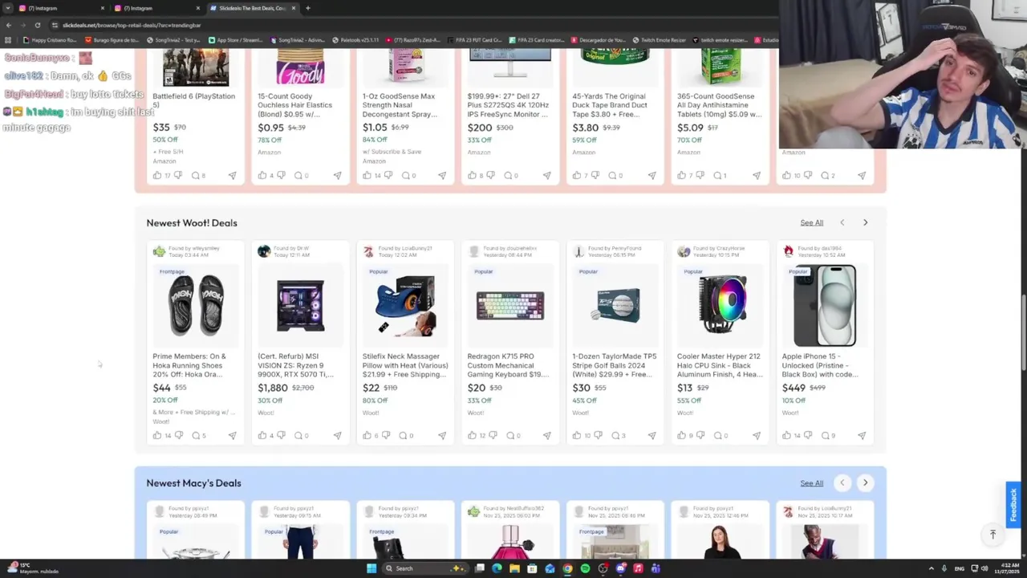
Task: Upvote the MSI VISION ZS refurb deal
Action: (262, 435)
